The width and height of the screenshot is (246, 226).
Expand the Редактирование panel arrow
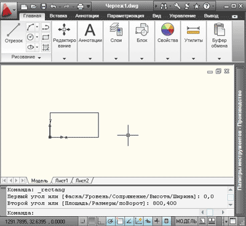coord(64,58)
